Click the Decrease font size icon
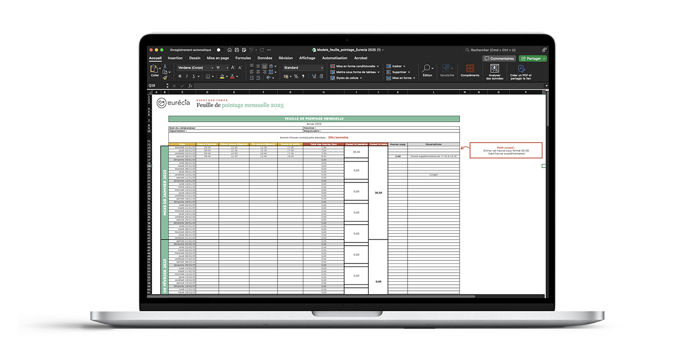The height and width of the screenshot is (347, 682). tap(240, 68)
